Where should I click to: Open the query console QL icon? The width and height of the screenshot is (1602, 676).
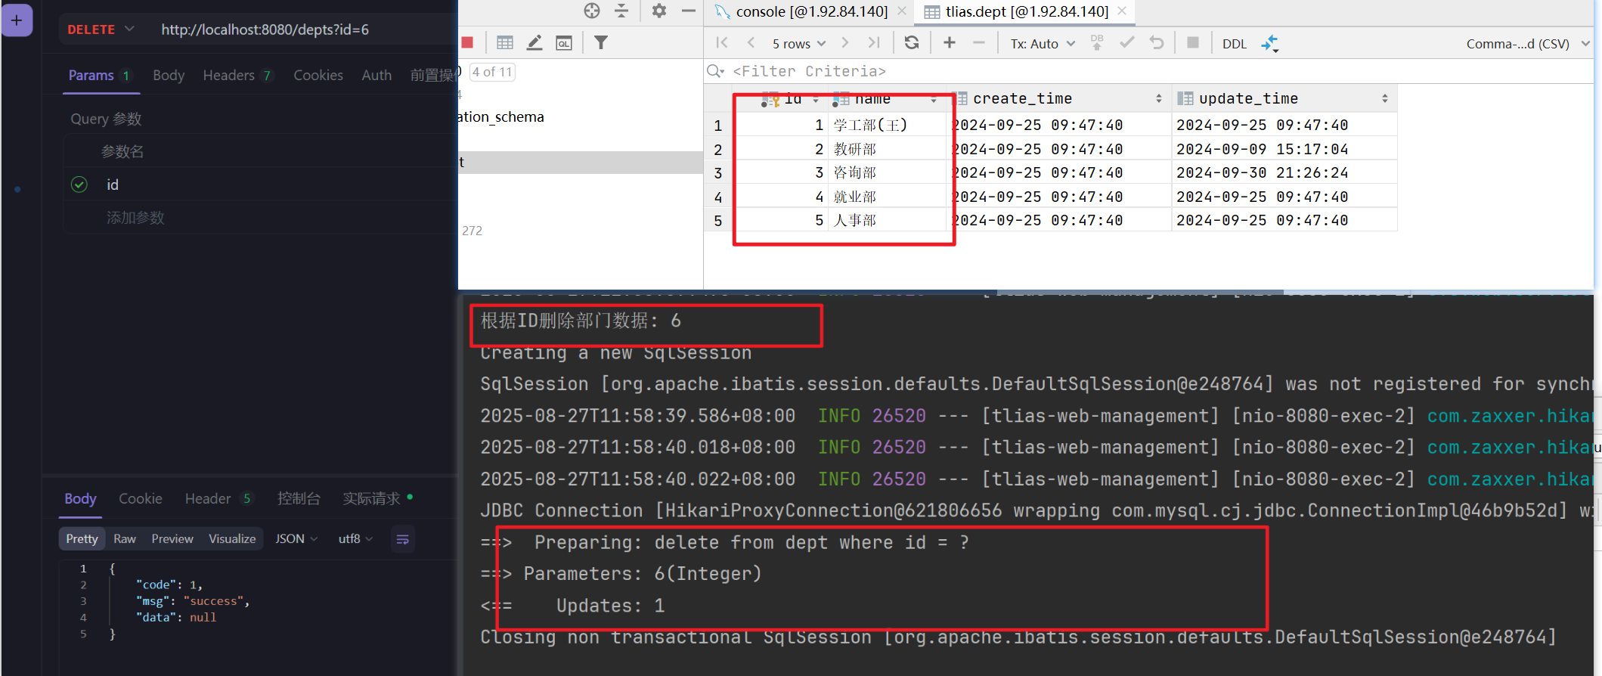(x=564, y=43)
